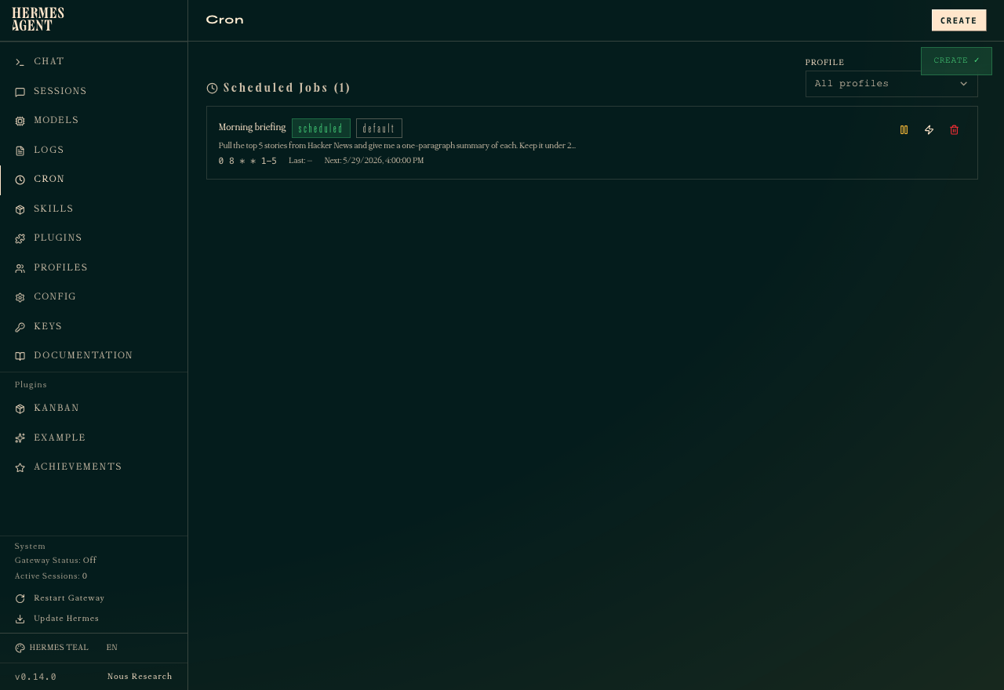Image resolution: width=1004 pixels, height=690 pixels.
Task: Trigger Morning briefing job with lightning icon
Action: click(929, 130)
